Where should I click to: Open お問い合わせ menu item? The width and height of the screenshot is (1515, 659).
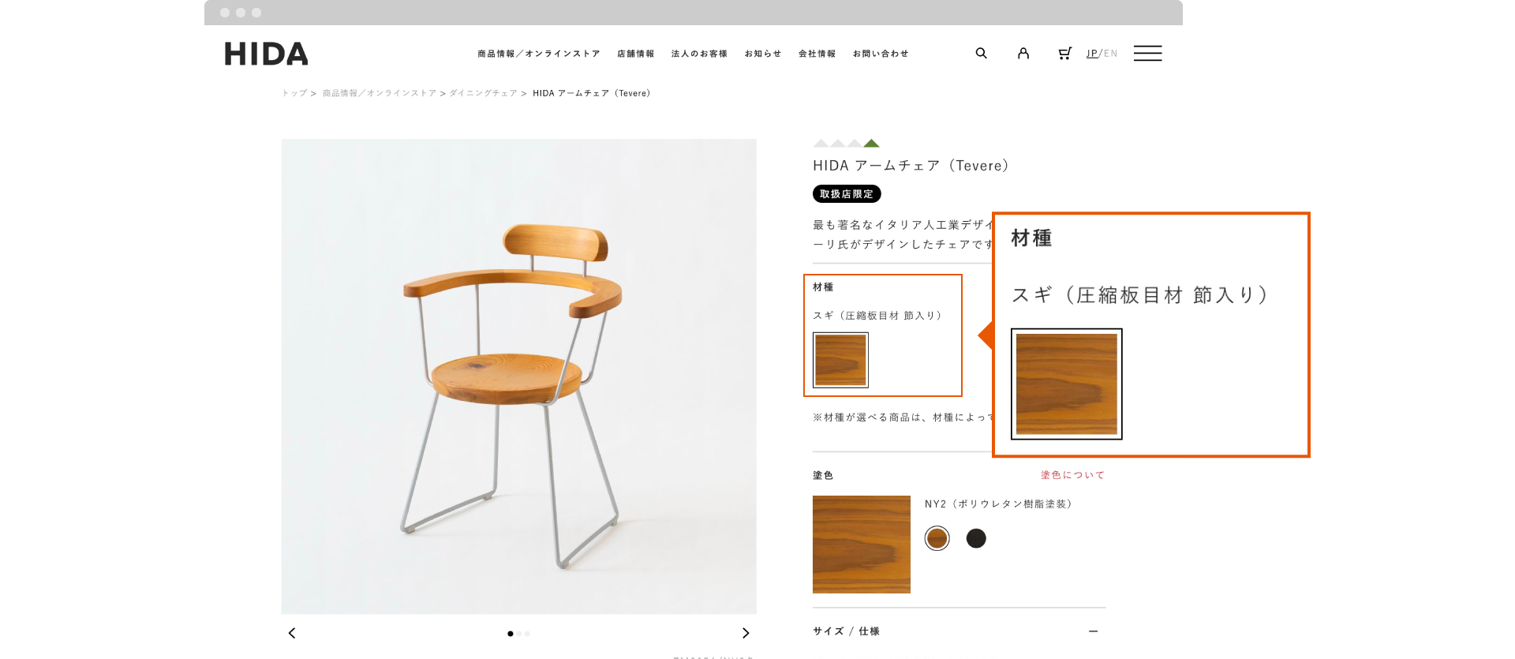point(881,54)
